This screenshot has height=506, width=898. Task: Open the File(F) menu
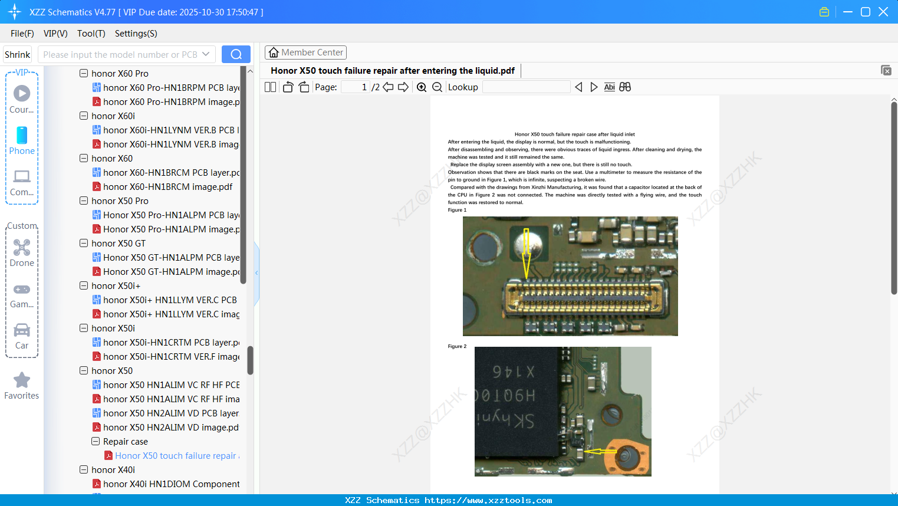pyautogui.click(x=22, y=34)
